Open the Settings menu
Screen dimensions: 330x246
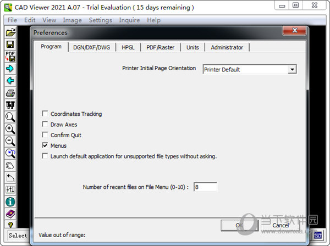tap(101, 20)
